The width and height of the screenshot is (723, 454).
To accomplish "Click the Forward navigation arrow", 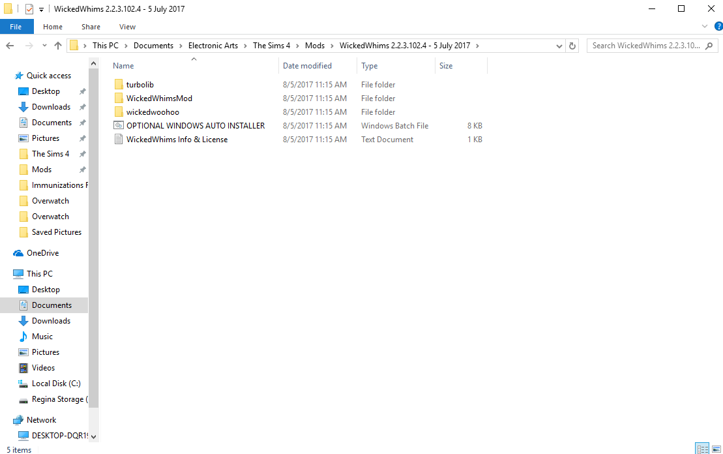I will coord(29,46).
